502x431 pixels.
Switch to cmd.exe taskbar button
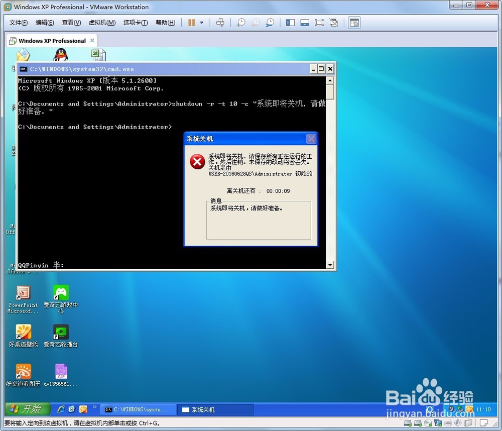point(139,409)
